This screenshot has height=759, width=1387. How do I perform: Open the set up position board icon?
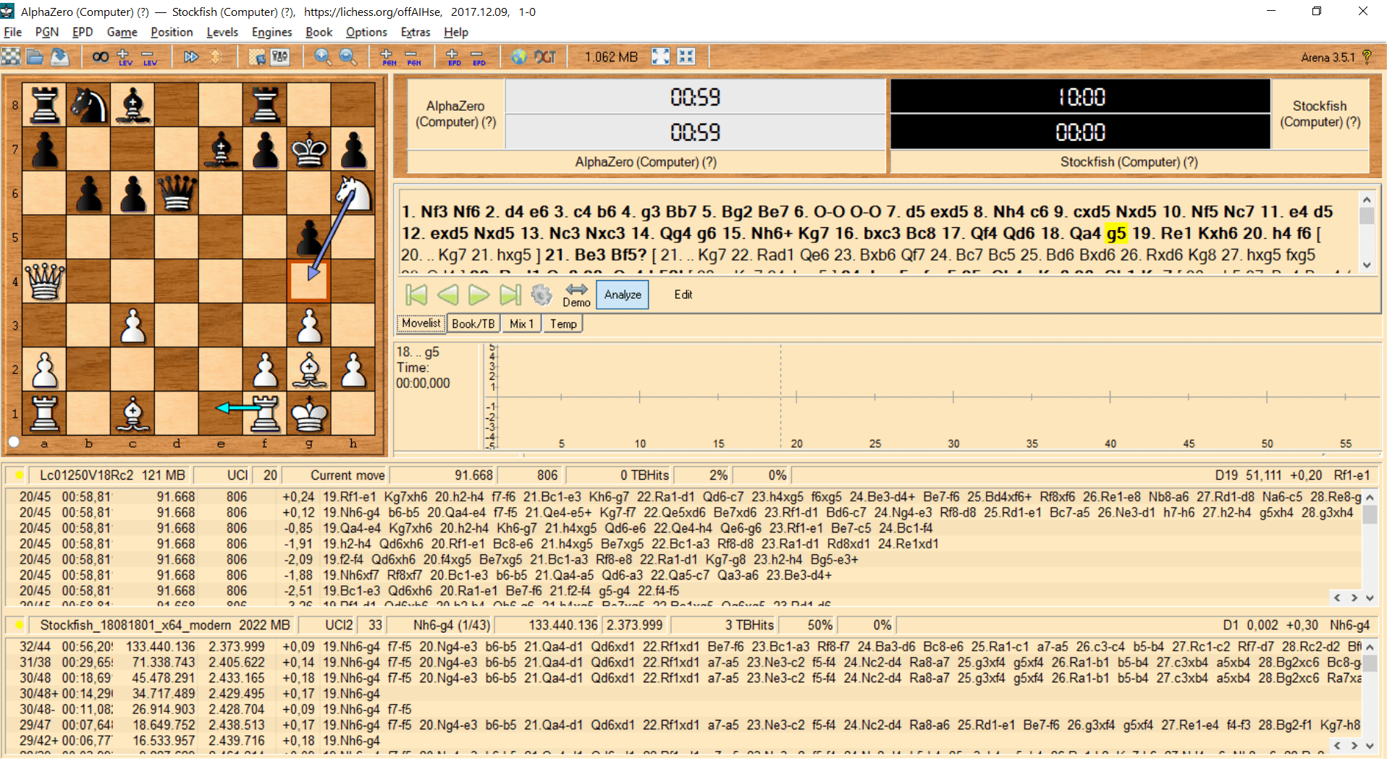tap(257, 56)
